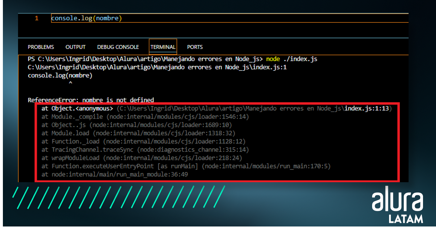The width and height of the screenshot is (436, 229).
Task: Click the ReferenceError message line
Action: [x=91, y=100]
